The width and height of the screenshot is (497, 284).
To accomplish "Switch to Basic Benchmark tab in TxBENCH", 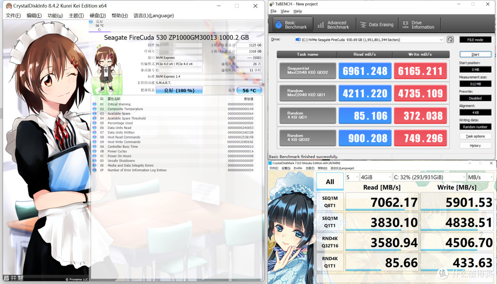I will coord(292,25).
